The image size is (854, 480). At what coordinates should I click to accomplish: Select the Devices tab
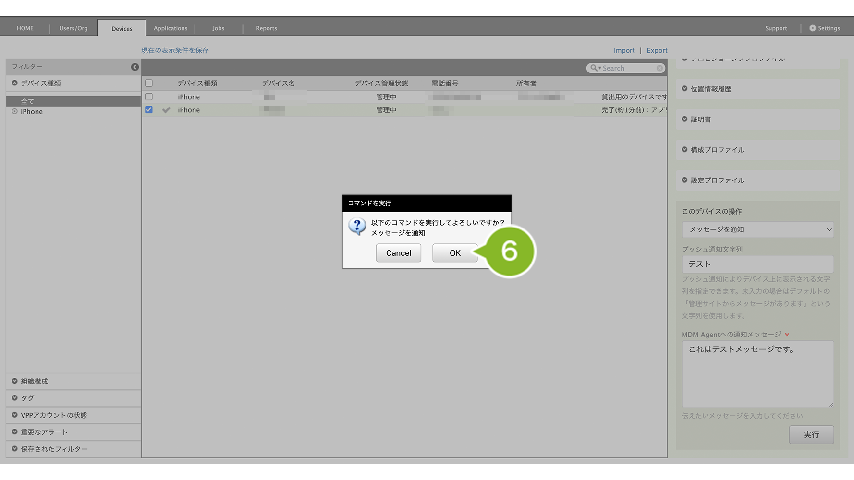pos(122,28)
